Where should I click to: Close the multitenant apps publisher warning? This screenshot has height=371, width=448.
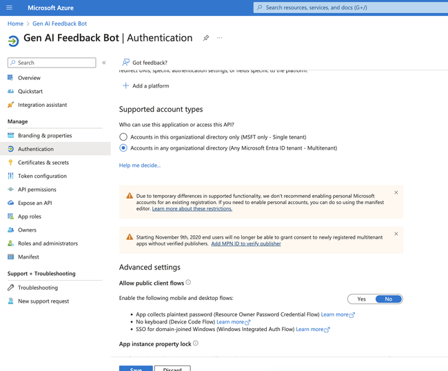(396, 234)
